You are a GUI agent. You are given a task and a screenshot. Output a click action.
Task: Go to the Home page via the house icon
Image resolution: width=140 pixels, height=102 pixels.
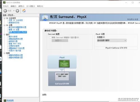point(24,11)
